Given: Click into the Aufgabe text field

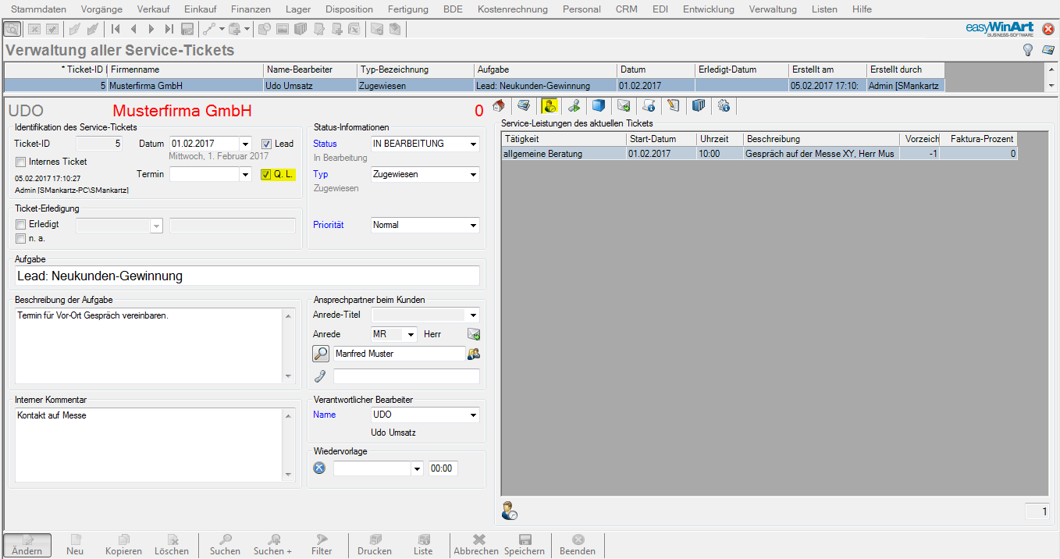Looking at the screenshot, I should point(247,276).
